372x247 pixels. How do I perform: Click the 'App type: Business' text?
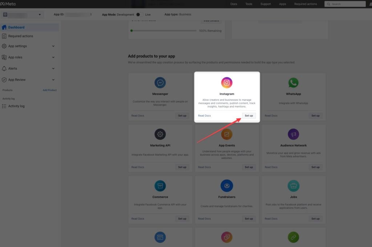(178, 14)
